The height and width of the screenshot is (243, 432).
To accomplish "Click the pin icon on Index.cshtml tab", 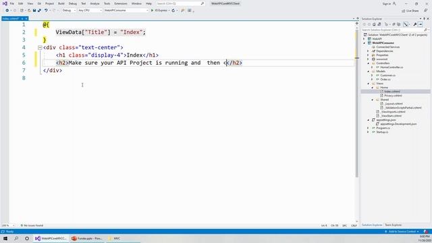I will [22, 18].
